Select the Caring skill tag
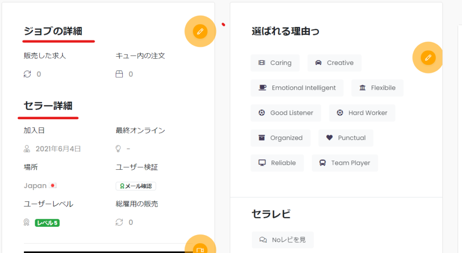This screenshot has width=462, height=253. (x=275, y=63)
